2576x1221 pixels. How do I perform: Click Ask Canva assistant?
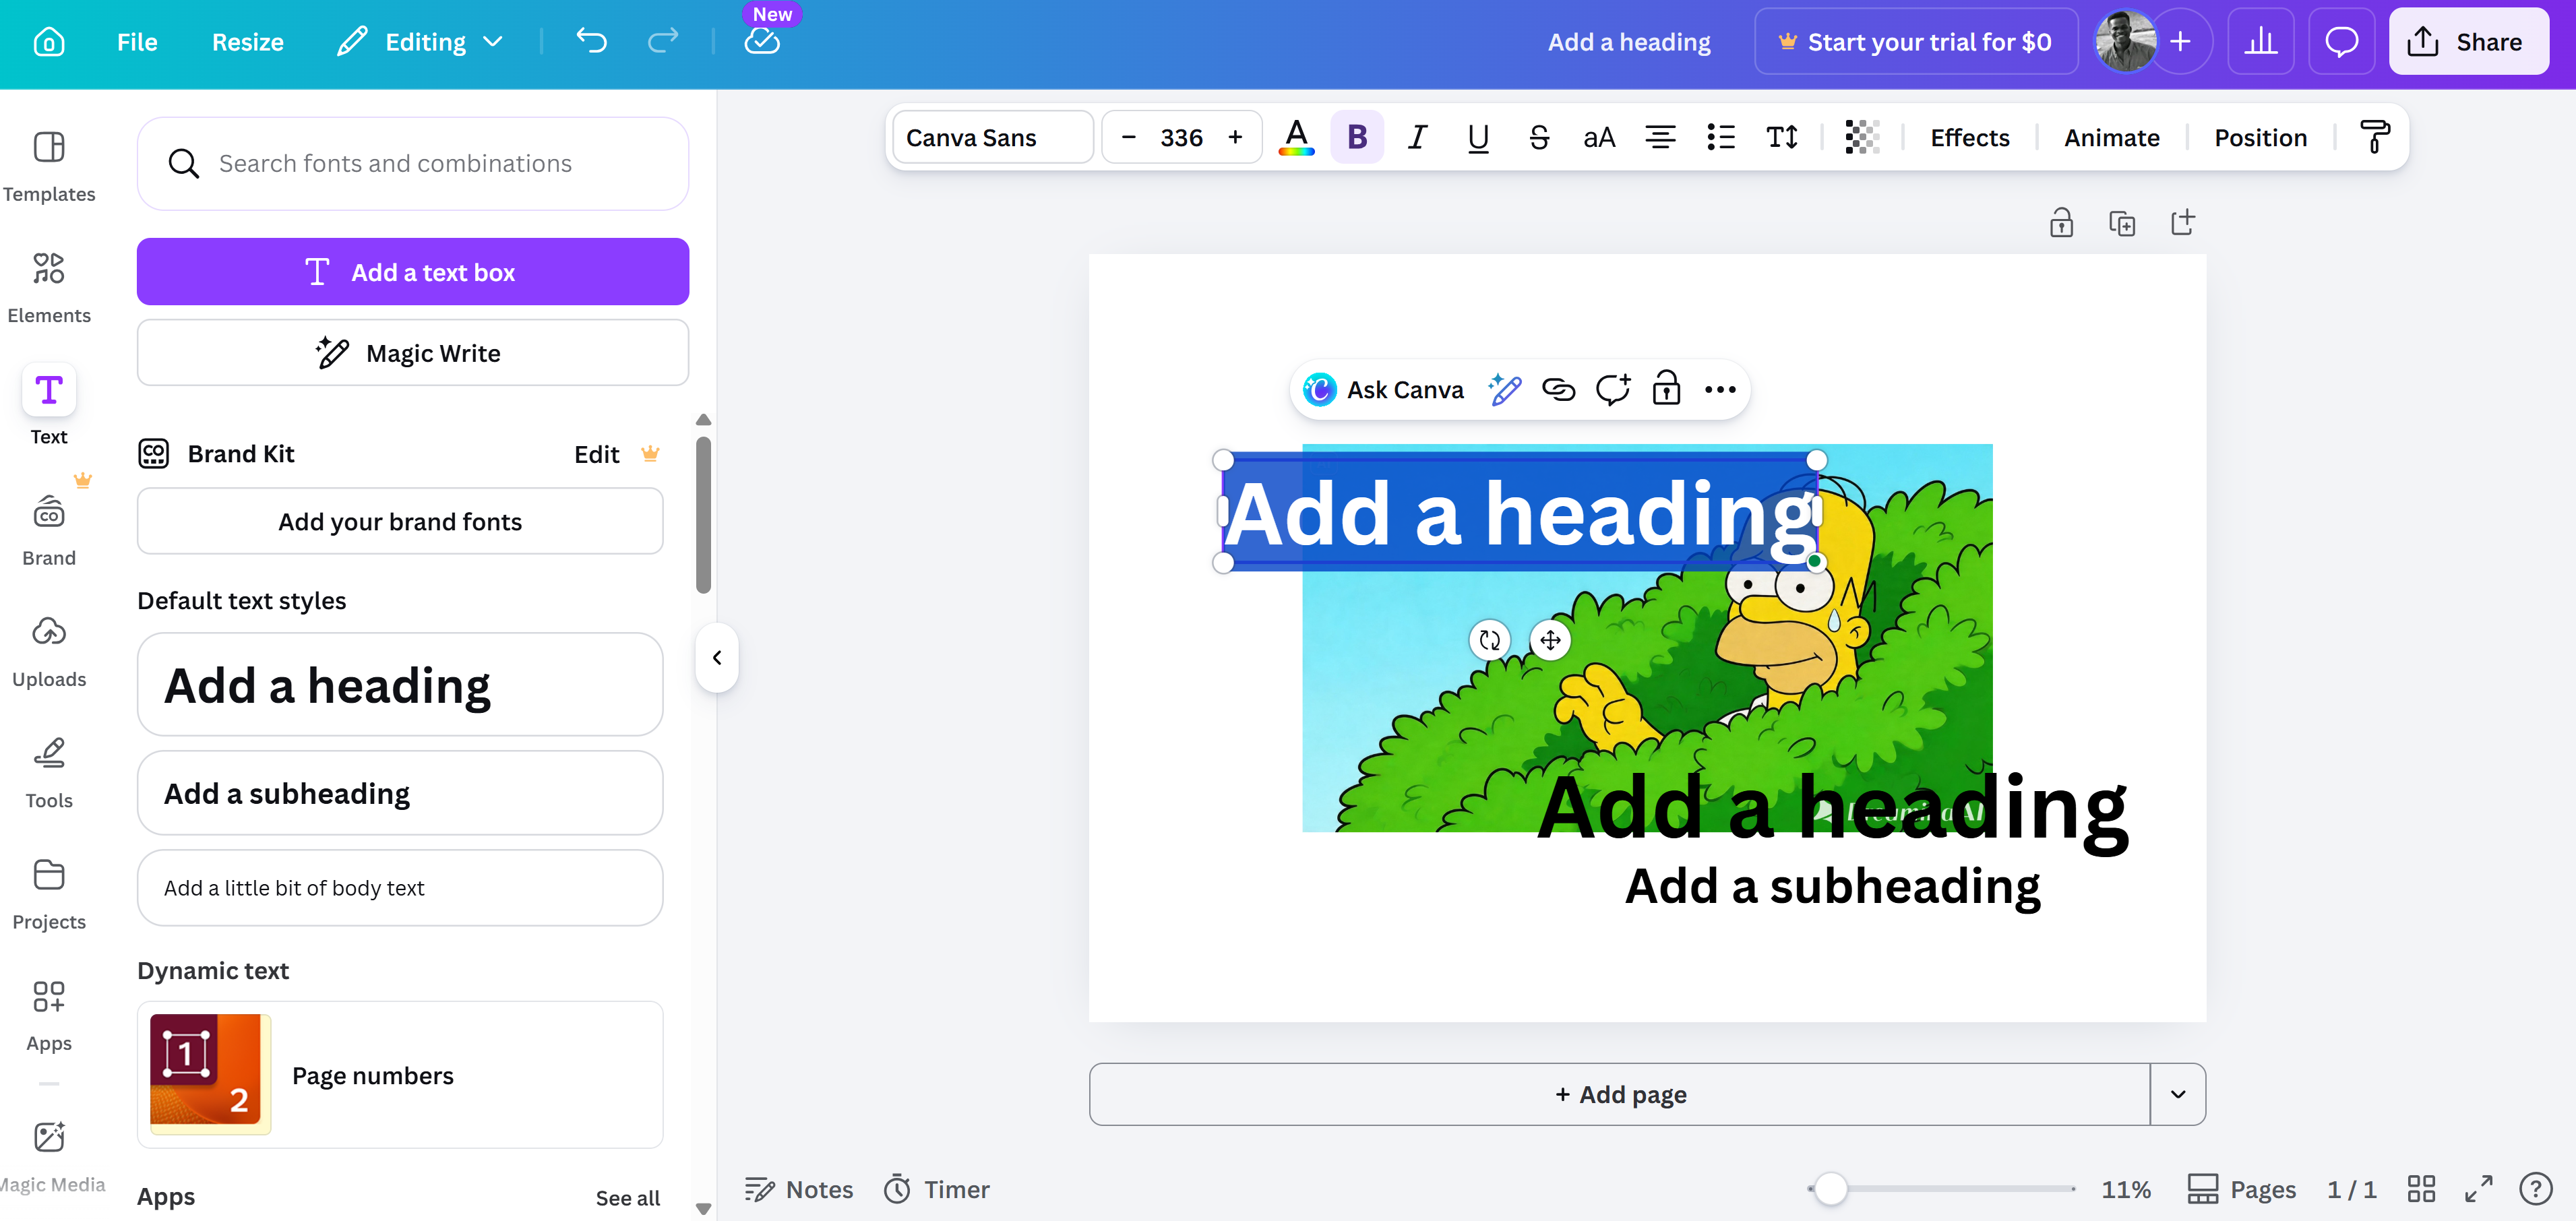coord(1384,389)
